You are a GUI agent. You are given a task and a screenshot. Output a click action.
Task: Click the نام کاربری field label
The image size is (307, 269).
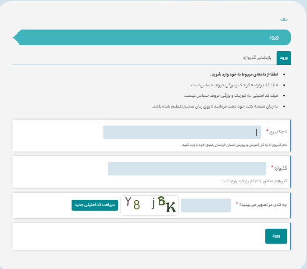coord(278,132)
